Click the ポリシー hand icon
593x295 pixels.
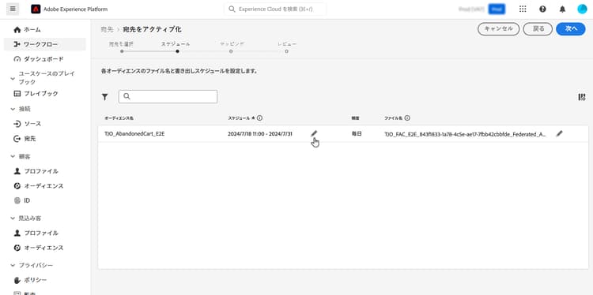tap(17, 280)
